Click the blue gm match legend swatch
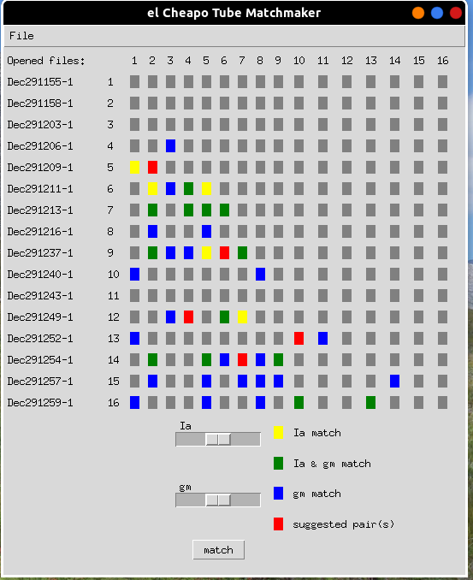 [279, 494]
